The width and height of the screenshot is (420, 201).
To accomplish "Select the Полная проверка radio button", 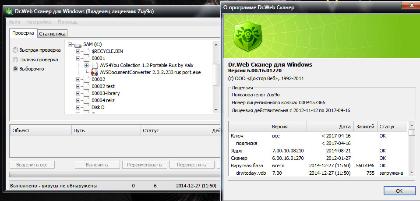I will [15, 60].
